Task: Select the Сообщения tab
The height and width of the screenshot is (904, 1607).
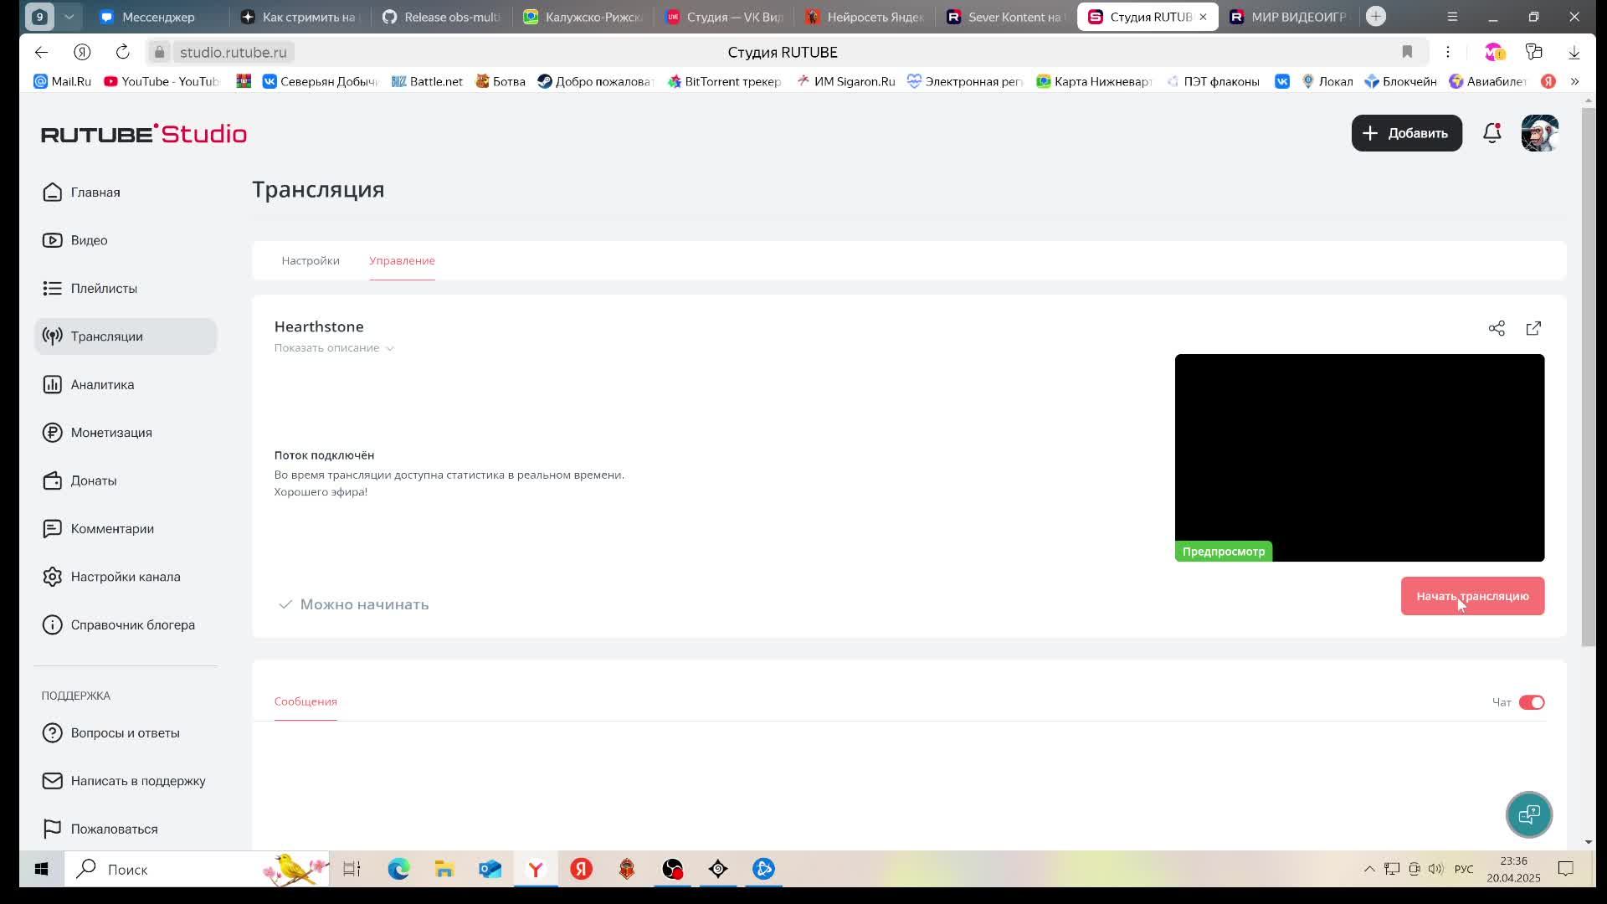Action: (305, 701)
